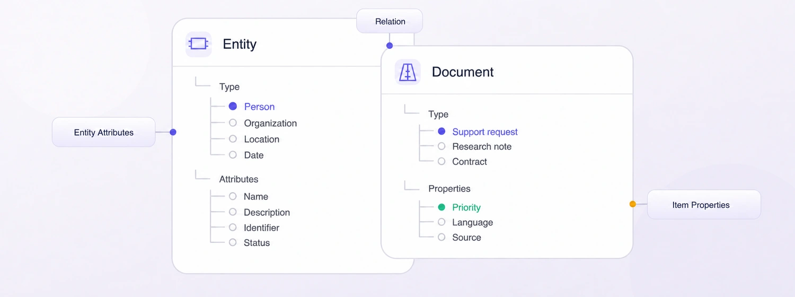
Task: Select the Date radio button
Action: coord(233,155)
